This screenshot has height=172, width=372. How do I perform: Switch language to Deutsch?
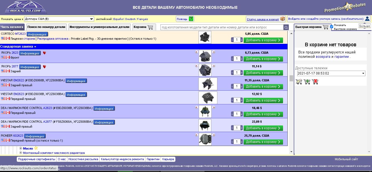click(x=130, y=19)
